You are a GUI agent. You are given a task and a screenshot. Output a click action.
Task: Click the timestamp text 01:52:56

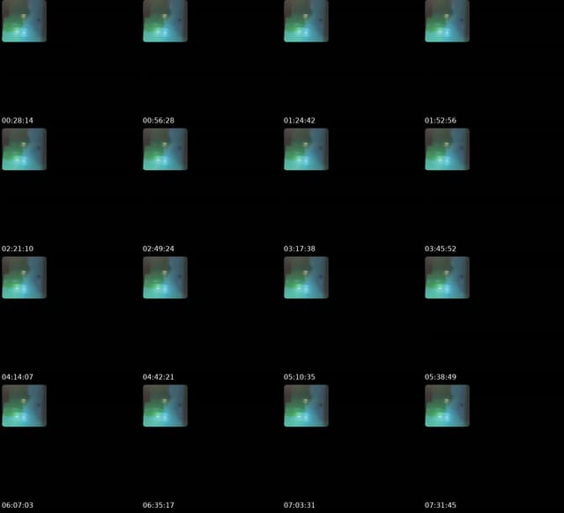pyautogui.click(x=441, y=121)
